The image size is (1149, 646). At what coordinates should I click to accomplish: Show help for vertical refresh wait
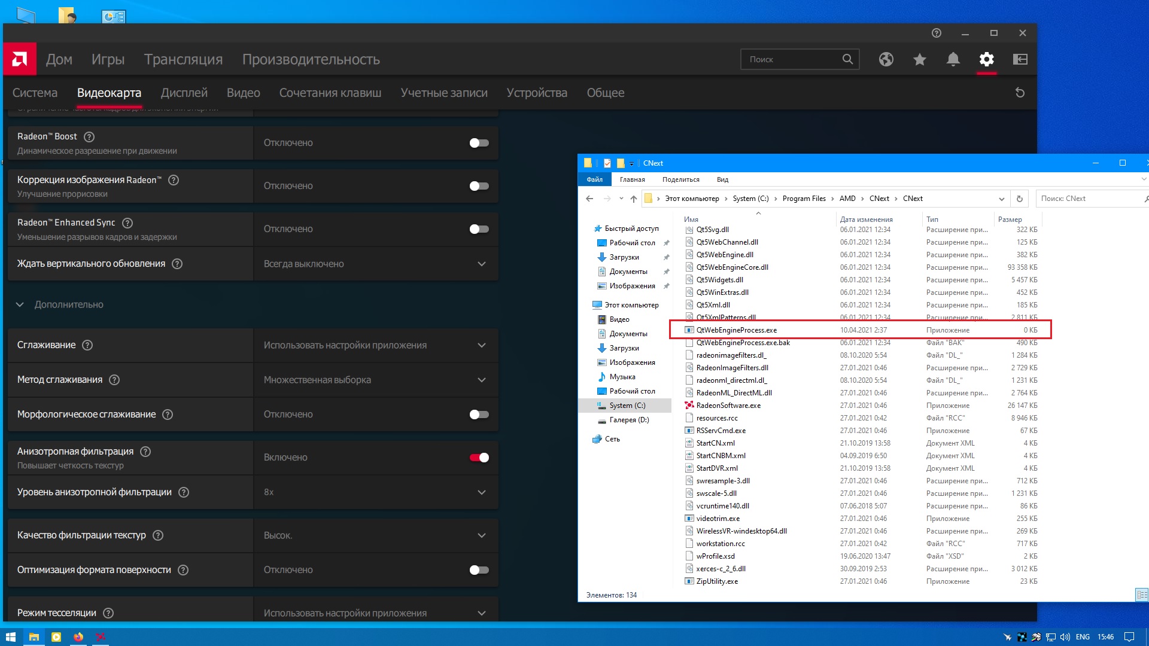click(177, 264)
